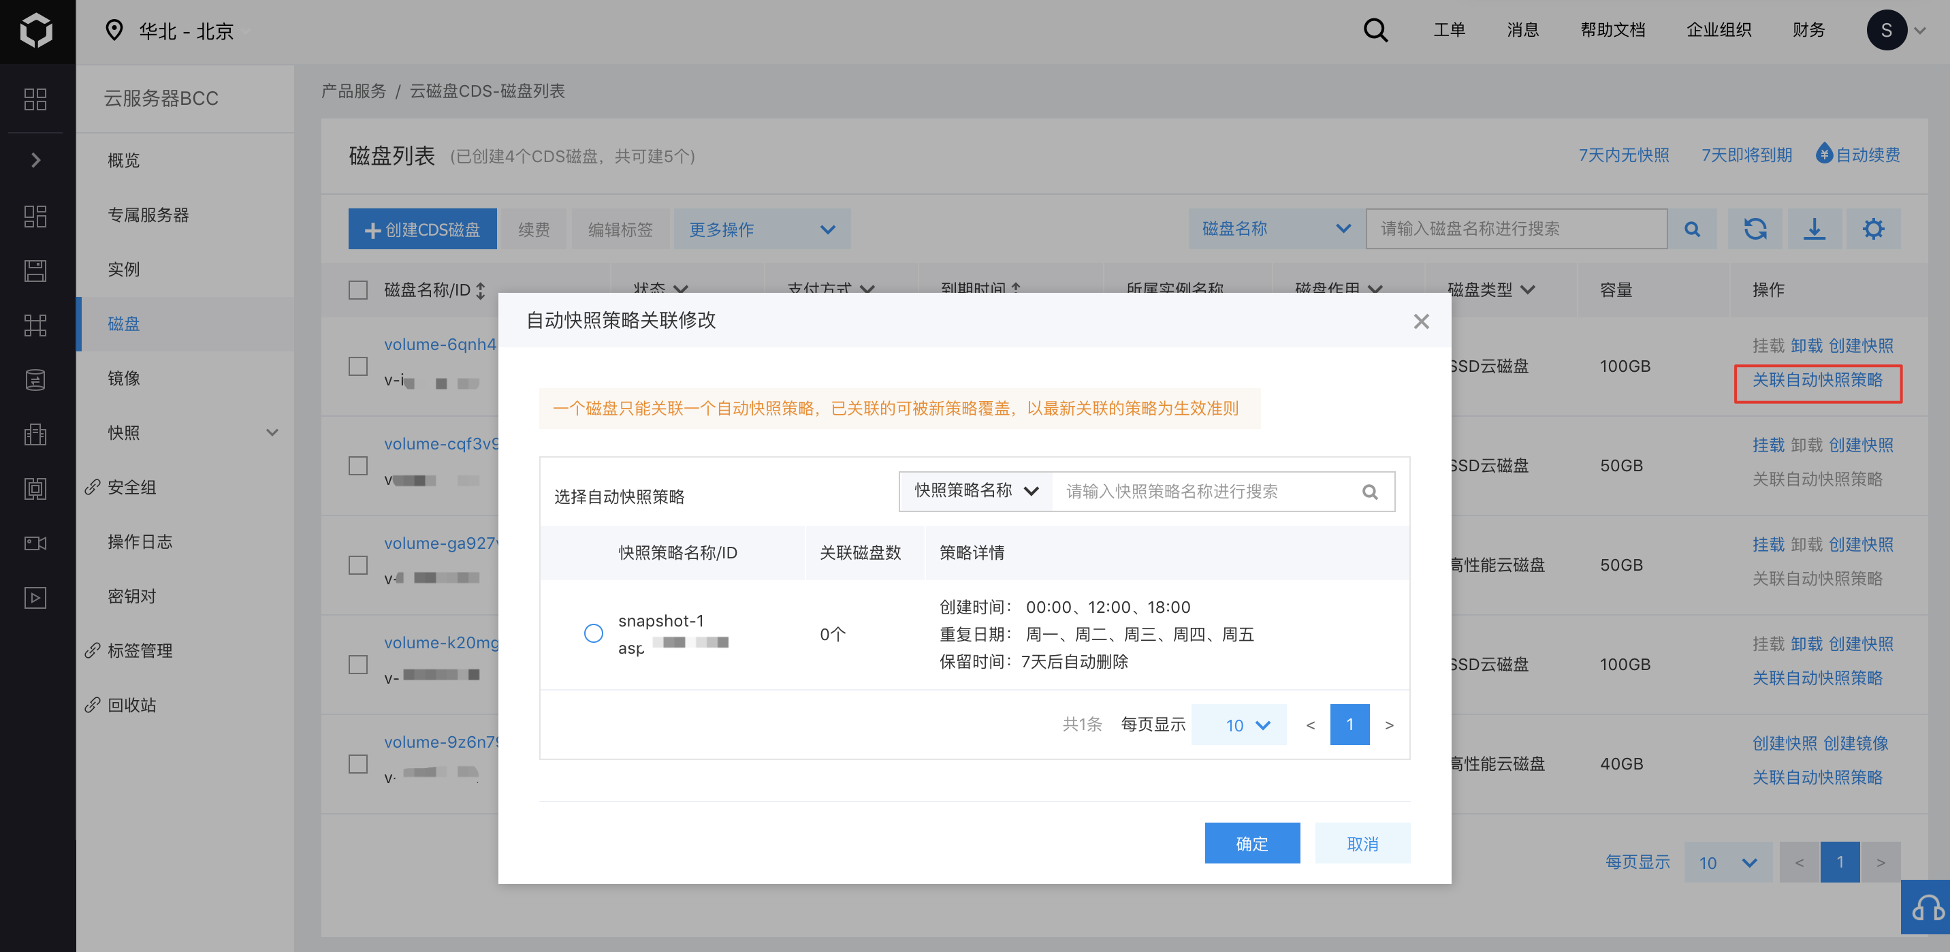Viewport: 1950px width, 952px height.
Task: Click 创建CDS磁盘 button
Action: (x=422, y=229)
